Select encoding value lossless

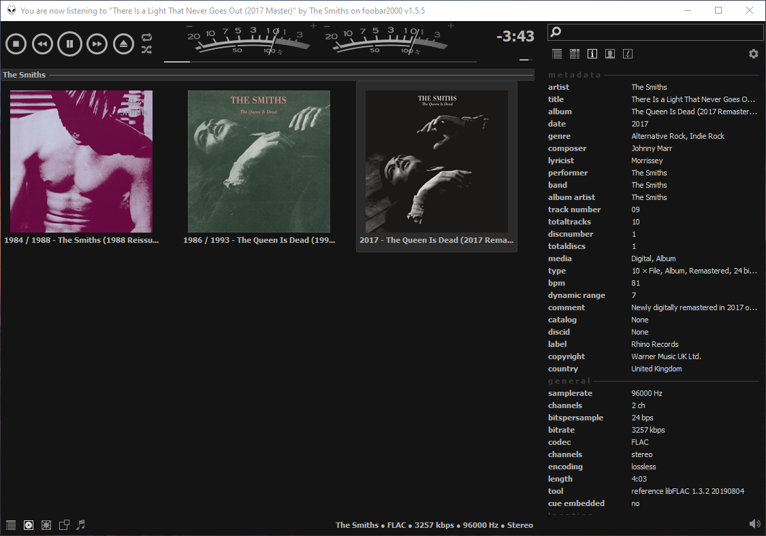coord(643,467)
